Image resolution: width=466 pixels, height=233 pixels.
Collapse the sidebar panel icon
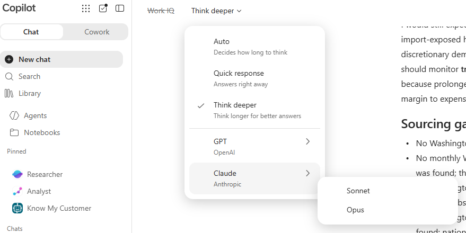(120, 8)
